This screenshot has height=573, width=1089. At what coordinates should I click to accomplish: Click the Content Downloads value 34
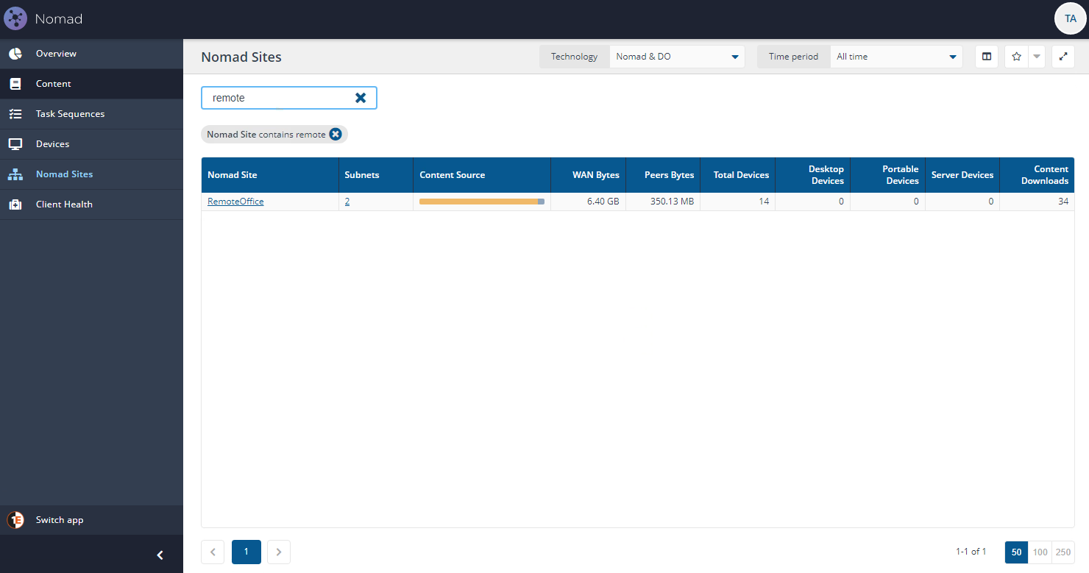[1063, 202]
